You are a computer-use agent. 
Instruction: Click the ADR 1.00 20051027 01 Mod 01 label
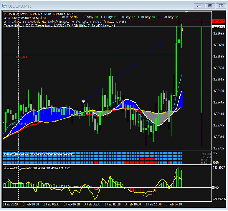click(x=25, y=18)
